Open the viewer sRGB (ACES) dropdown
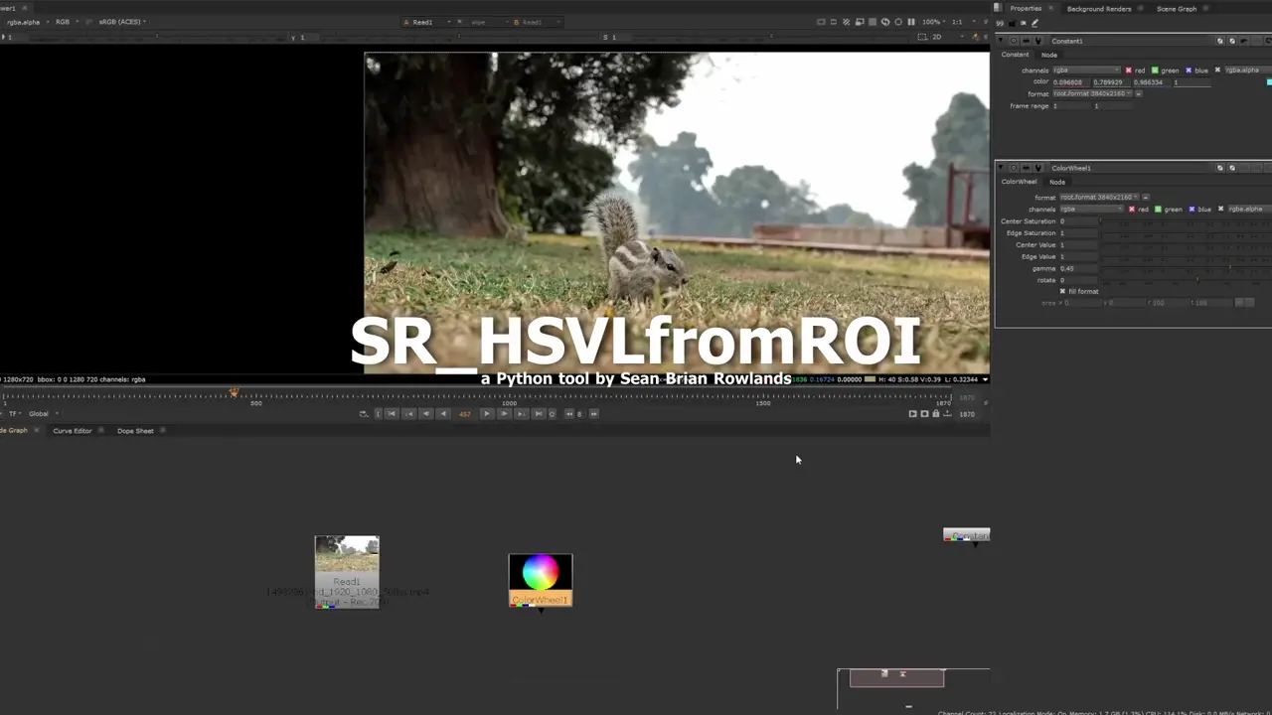Screen dimensions: 1272x715 [x=122, y=22]
